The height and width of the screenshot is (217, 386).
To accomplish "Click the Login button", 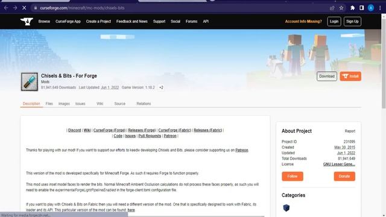I will tap(334, 22).
